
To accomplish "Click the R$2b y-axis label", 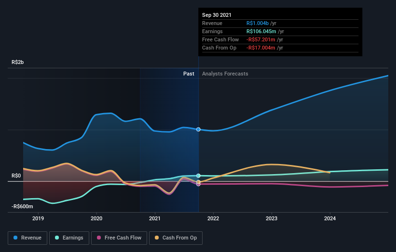I will (x=18, y=62).
